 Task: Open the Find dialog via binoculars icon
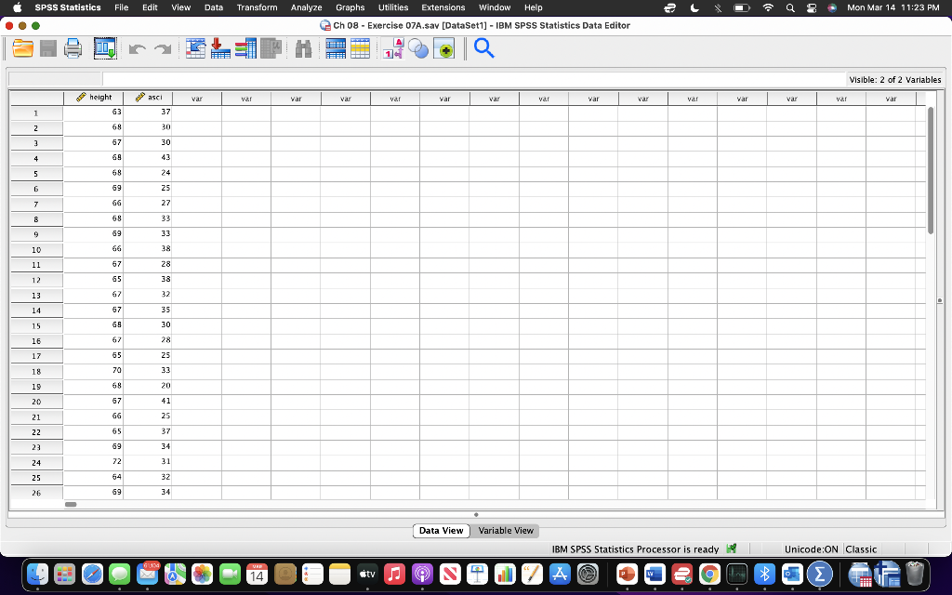click(x=304, y=47)
